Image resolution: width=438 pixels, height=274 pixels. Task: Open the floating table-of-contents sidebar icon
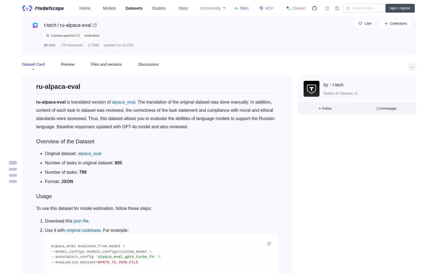[13, 172]
